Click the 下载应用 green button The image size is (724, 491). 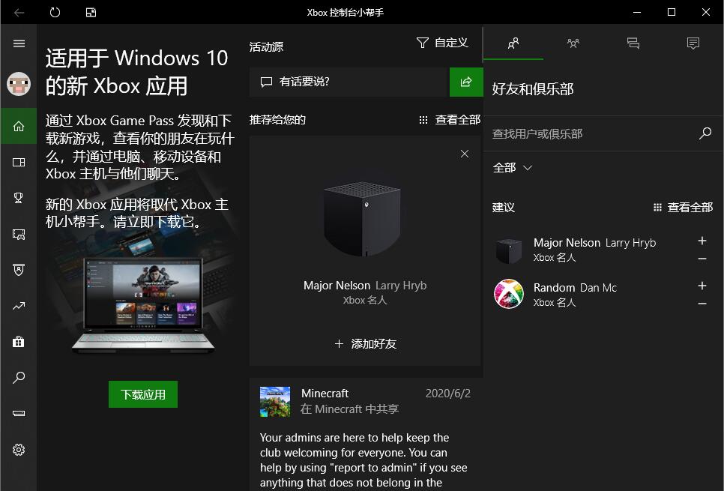142,394
